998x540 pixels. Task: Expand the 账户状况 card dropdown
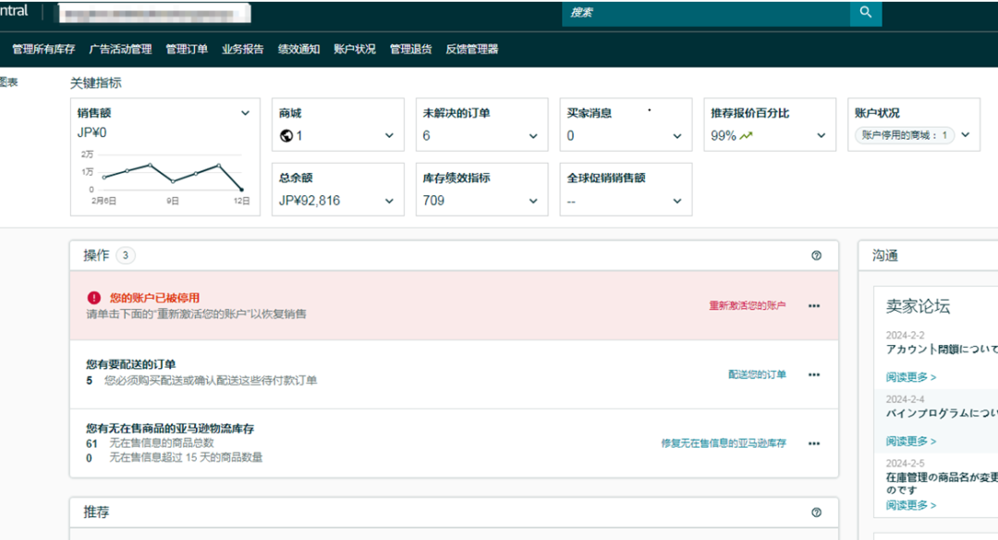[966, 134]
